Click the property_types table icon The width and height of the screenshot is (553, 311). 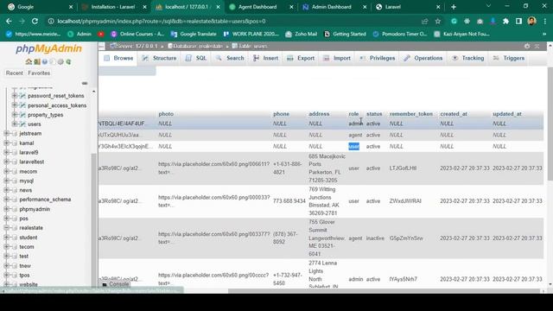click(x=22, y=115)
